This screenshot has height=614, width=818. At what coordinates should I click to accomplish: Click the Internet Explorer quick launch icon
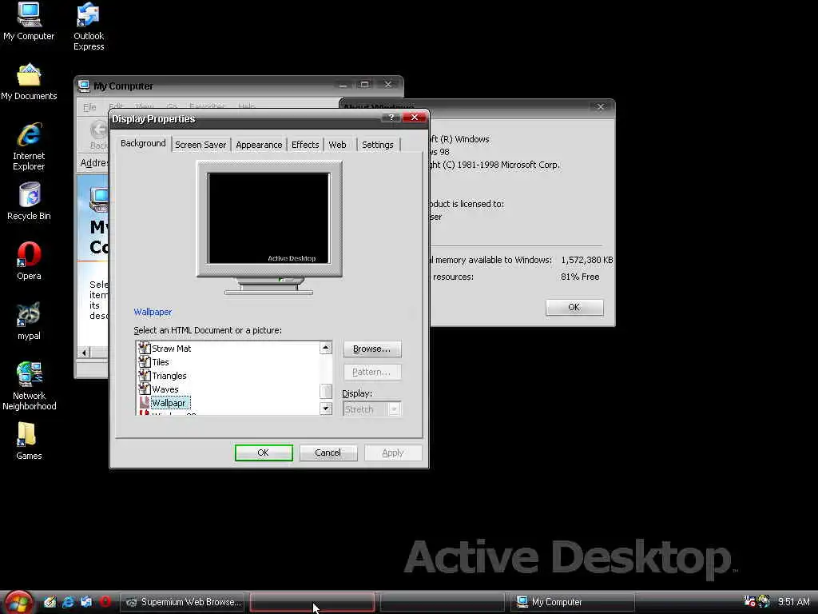pos(68,602)
